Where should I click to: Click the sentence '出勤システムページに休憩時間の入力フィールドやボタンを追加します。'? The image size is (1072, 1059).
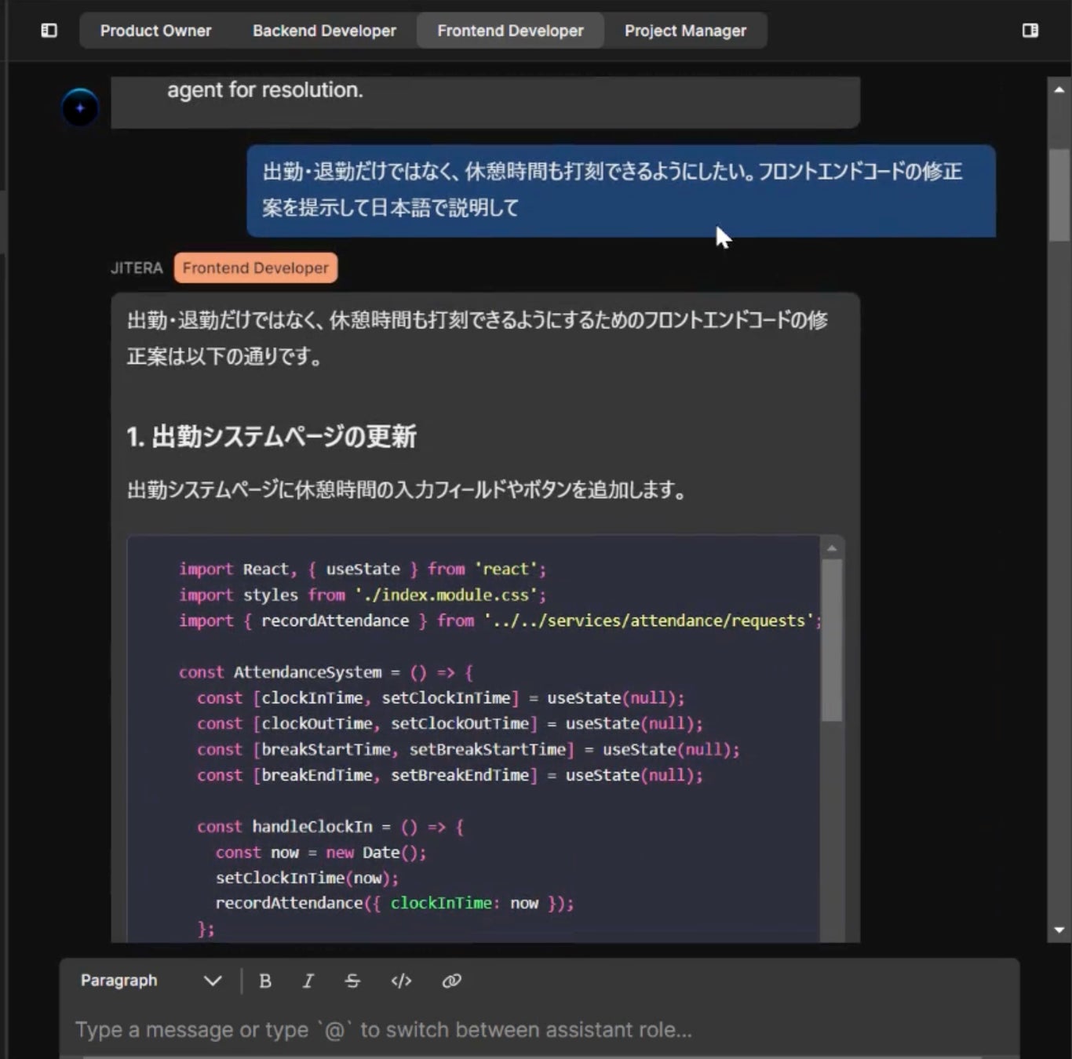(407, 490)
